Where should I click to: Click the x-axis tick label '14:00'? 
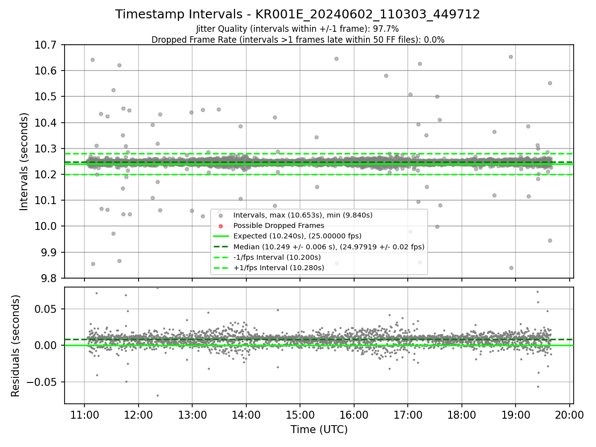(246, 415)
